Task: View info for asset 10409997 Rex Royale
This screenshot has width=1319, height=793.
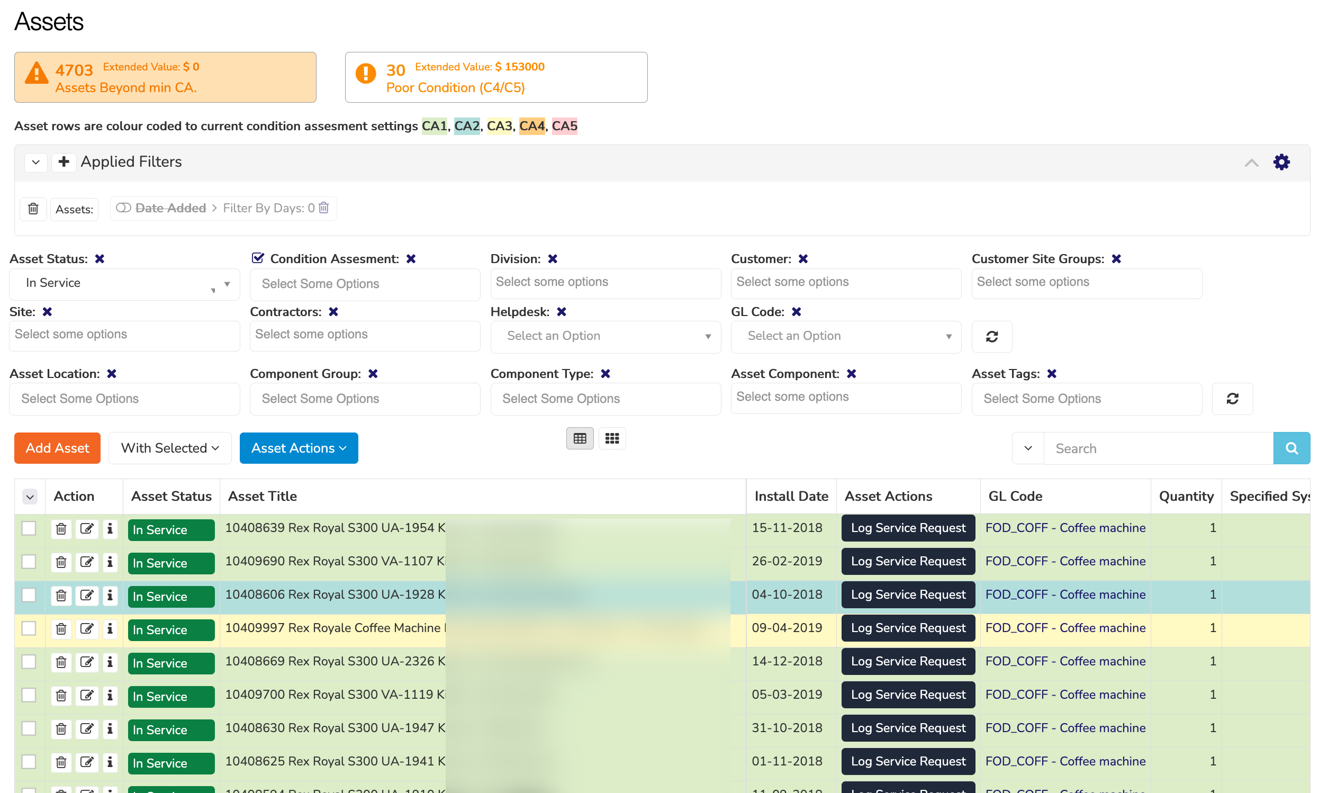Action: click(x=110, y=629)
